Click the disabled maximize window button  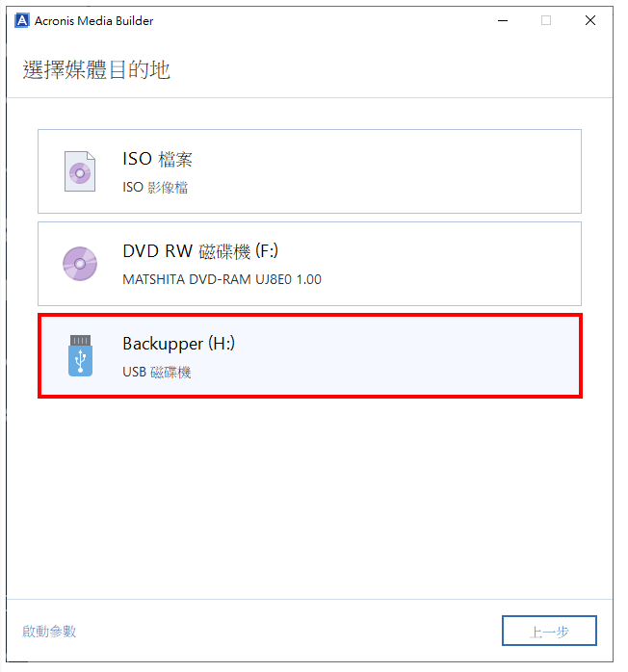click(546, 20)
